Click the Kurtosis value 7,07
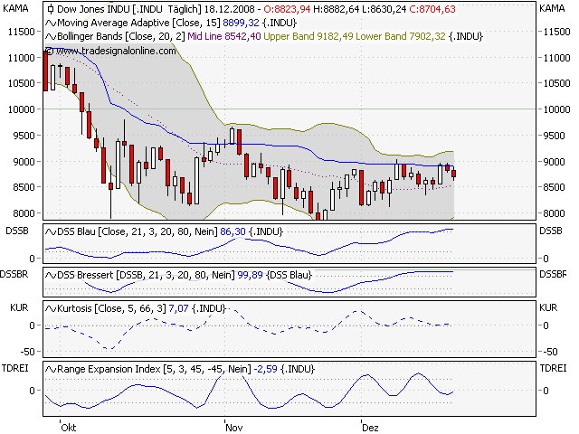Viewport: 579px width, 434px height. click(x=178, y=308)
